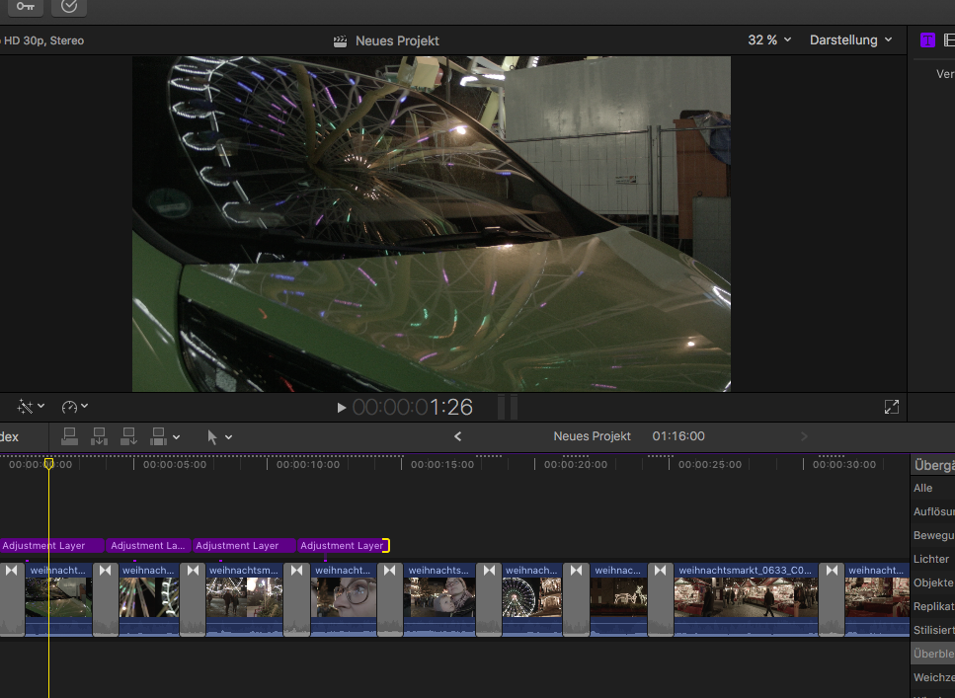Select the Lichter transitions category
Image resolution: width=955 pixels, height=698 pixels.
[x=931, y=559]
